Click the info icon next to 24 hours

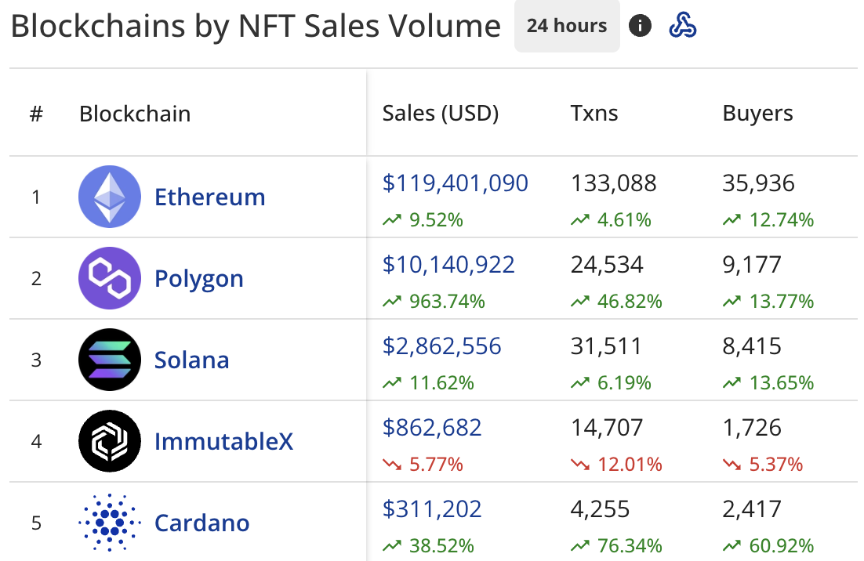640,26
